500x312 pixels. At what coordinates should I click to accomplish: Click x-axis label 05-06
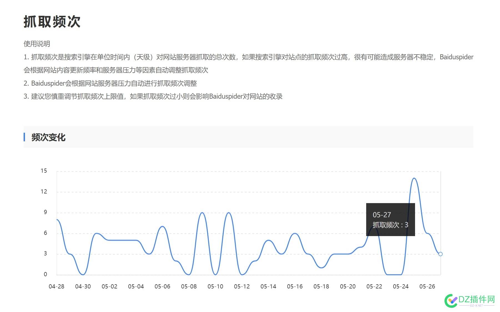point(162,287)
